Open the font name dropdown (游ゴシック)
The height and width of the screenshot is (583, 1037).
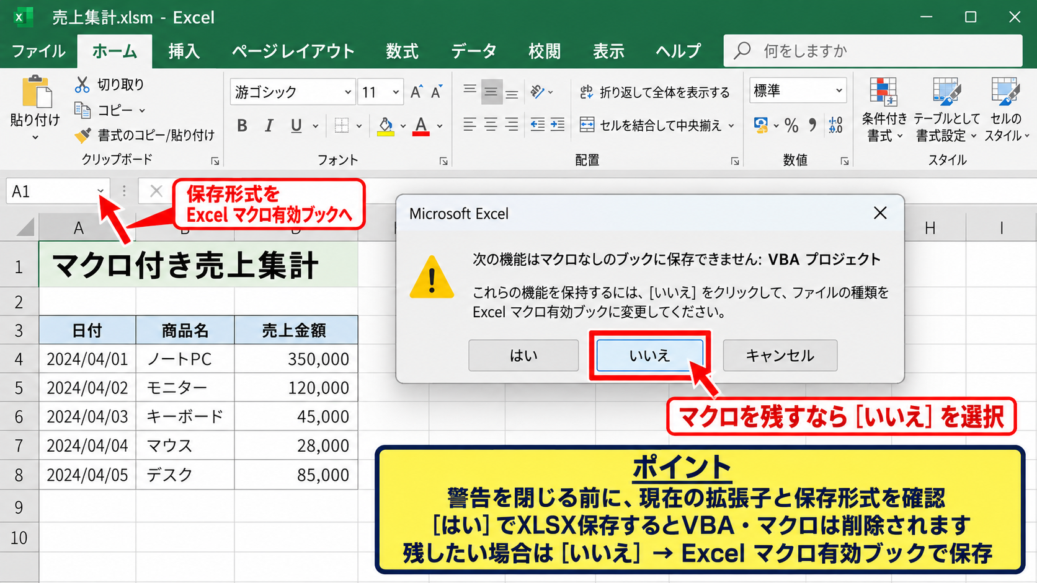point(348,92)
